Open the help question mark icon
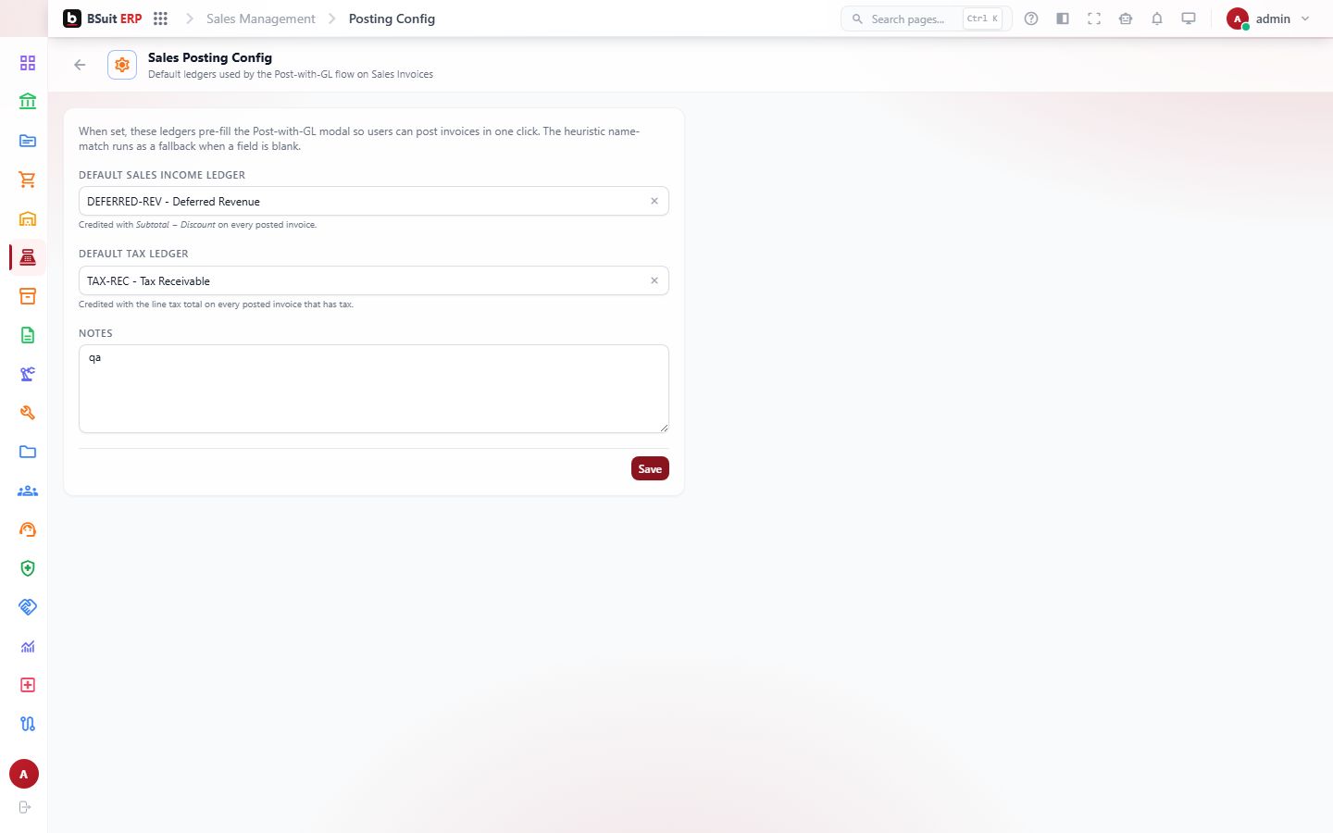The image size is (1333, 833). pyautogui.click(x=1031, y=19)
